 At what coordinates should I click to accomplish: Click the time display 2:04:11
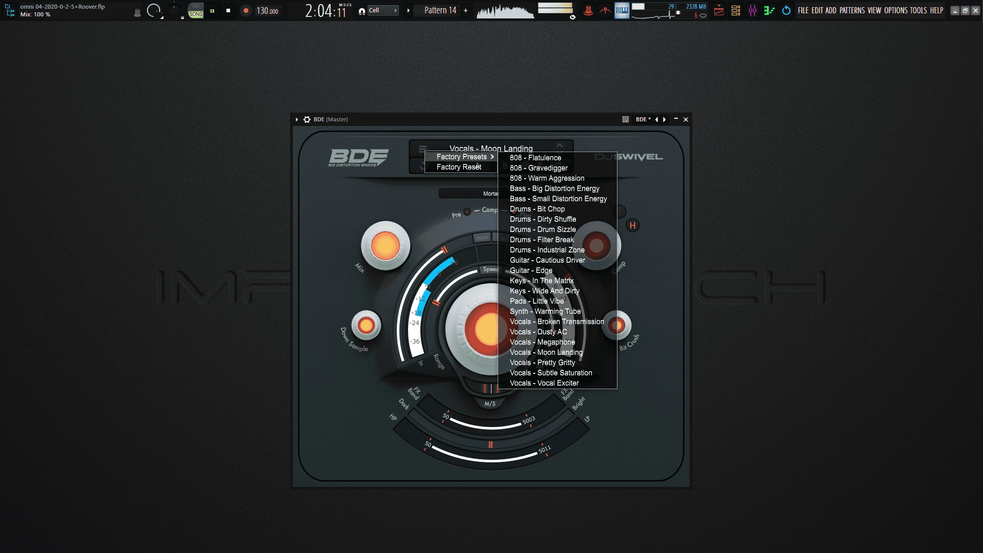[327, 11]
